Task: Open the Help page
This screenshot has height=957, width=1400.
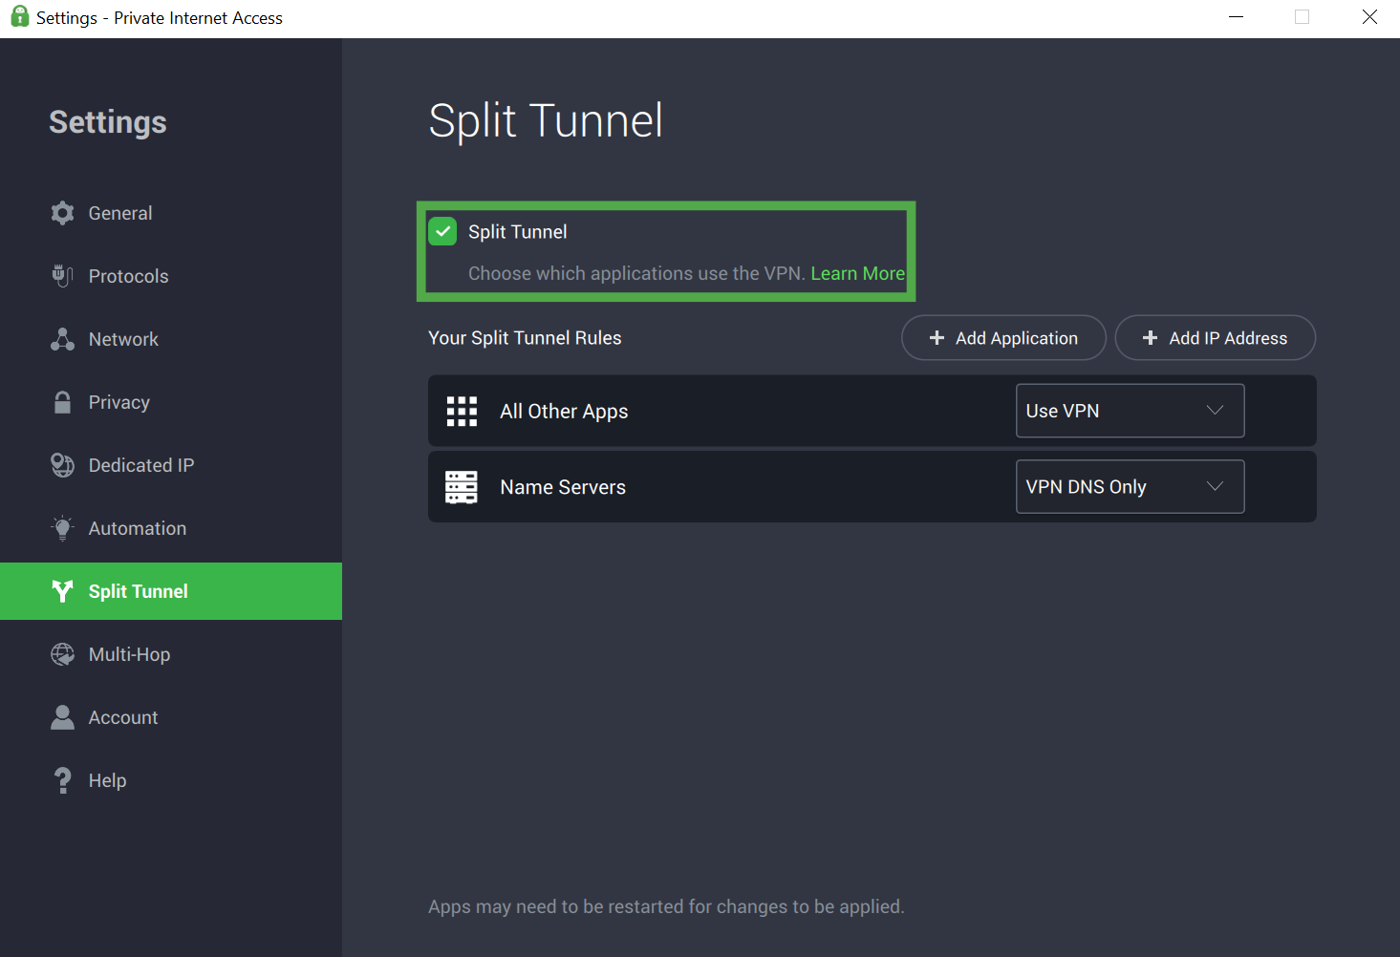Action: (x=171, y=780)
